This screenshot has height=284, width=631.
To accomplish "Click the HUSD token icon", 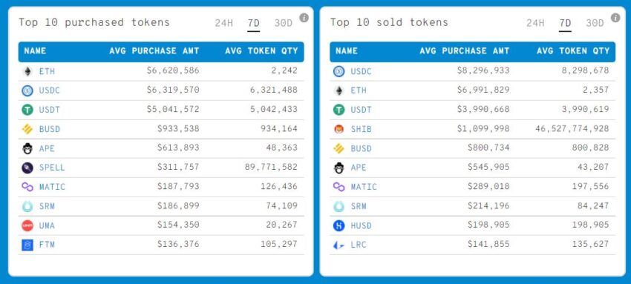I will [339, 225].
